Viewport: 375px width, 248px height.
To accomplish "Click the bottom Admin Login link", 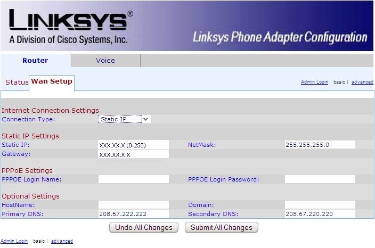I will point(14,241).
